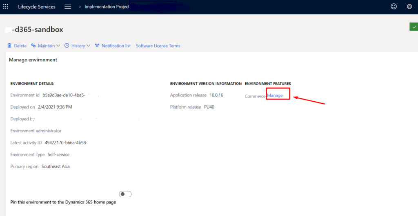Click Primary region value Southeast Asia

(x=56, y=167)
